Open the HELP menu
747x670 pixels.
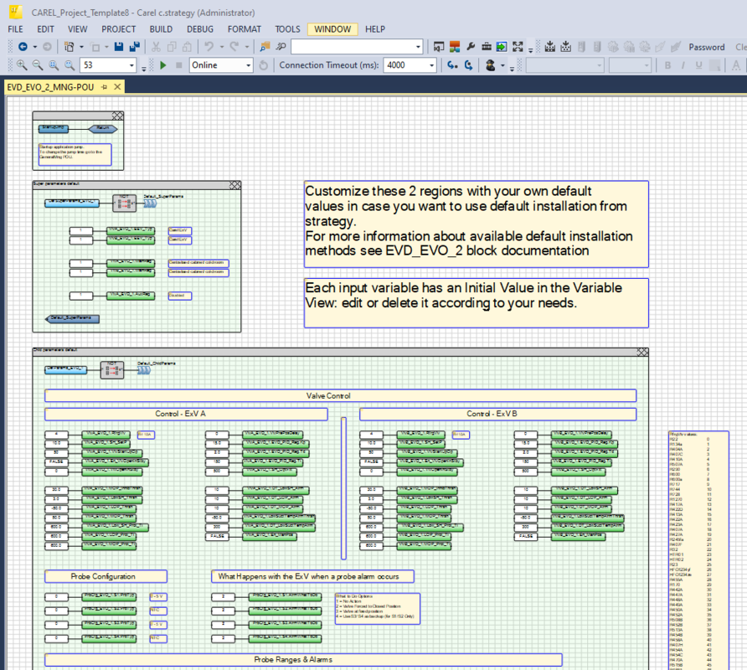coord(375,29)
